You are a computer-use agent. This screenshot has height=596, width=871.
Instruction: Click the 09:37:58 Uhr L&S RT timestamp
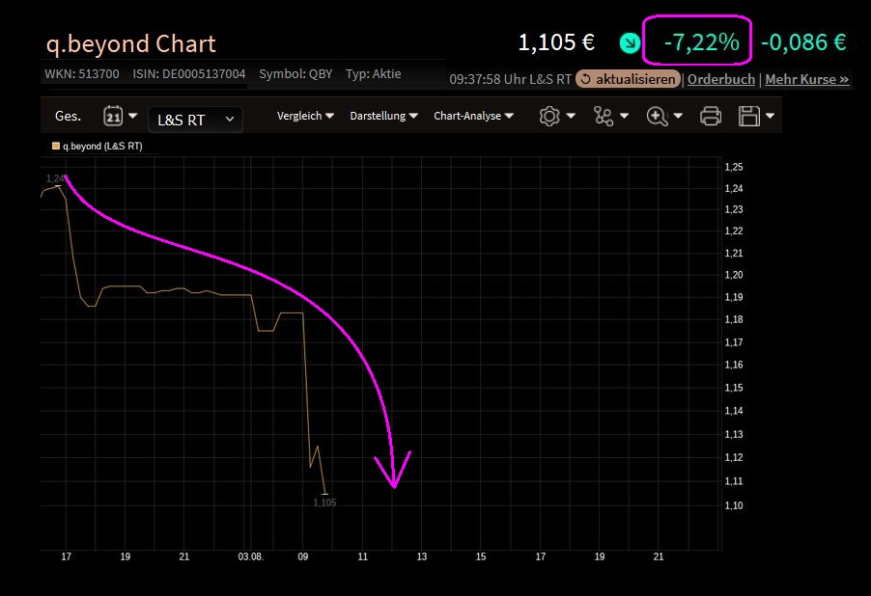(x=510, y=79)
